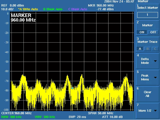Screen dimensions: 160x120
Task: Click the ATT 10.00 dB attenuation readout
Action: [112, 117]
